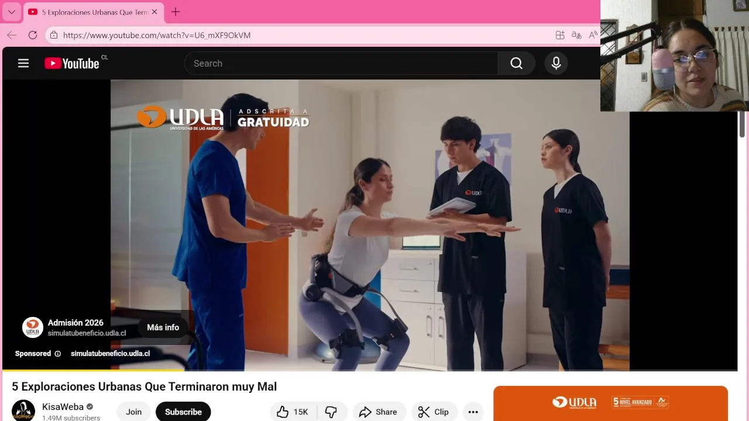Share this video
This screenshot has height=421, width=749.
click(x=379, y=412)
